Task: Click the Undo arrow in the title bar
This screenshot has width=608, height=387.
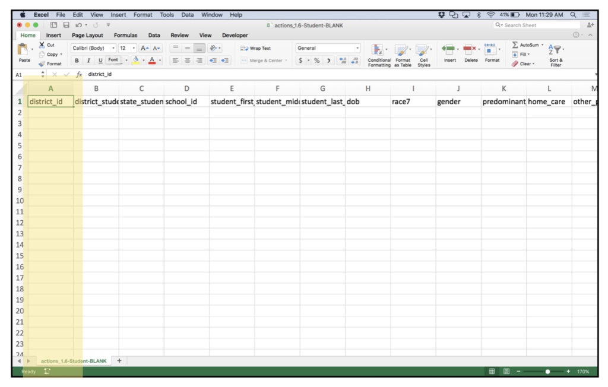Action: coord(79,25)
